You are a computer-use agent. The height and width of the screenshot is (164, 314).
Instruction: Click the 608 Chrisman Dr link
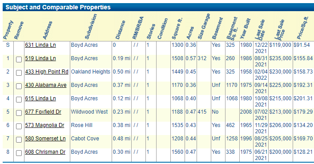pos(45,152)
